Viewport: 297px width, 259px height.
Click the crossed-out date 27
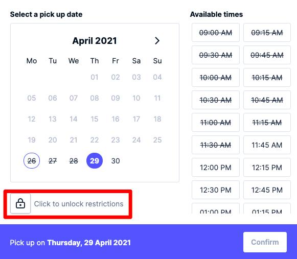(53, 161)
